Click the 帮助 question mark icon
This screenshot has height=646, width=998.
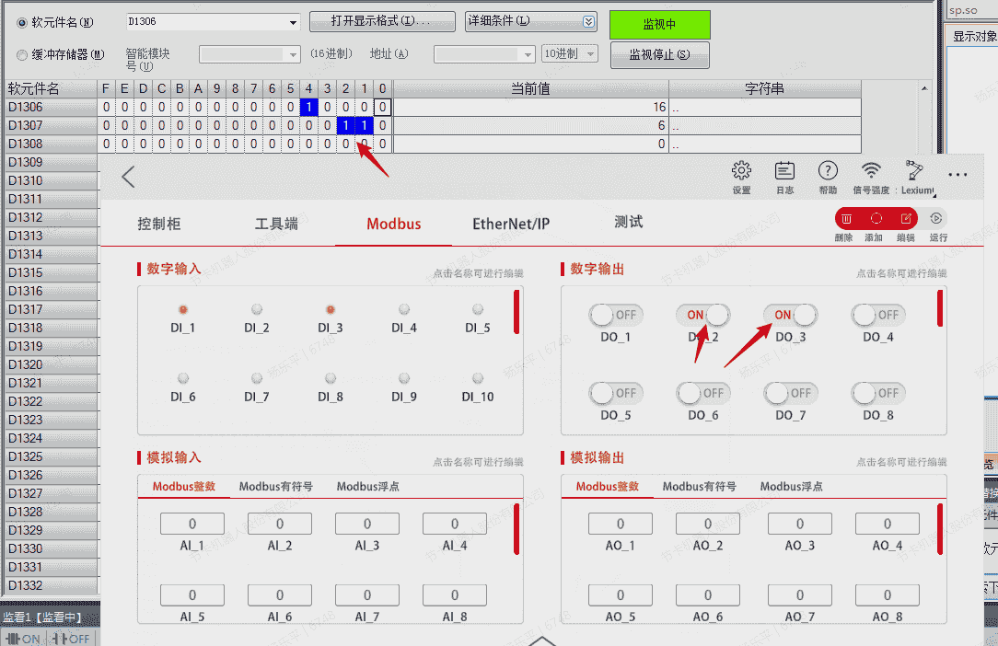point(828,171)
